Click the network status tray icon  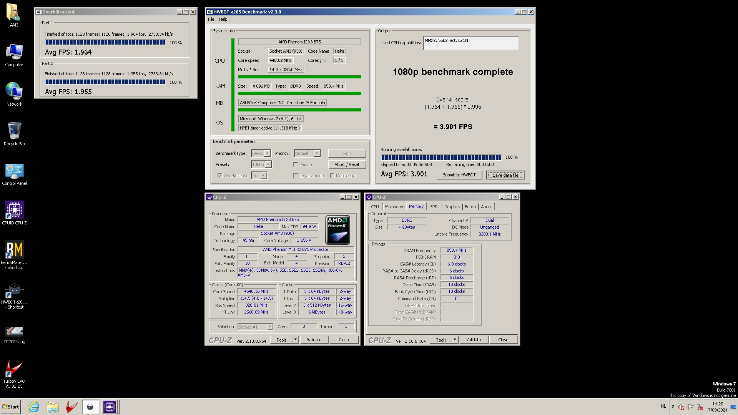[x=700, y=407]
